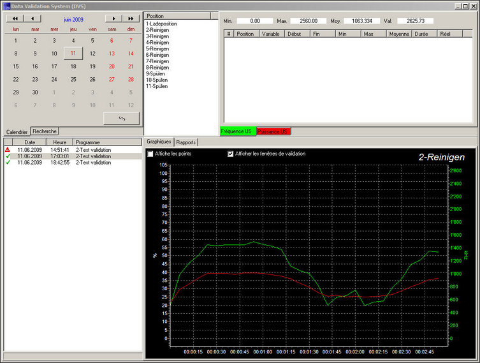
Task: Select Saturday June 20 in calendar
Action: [112, 66]
